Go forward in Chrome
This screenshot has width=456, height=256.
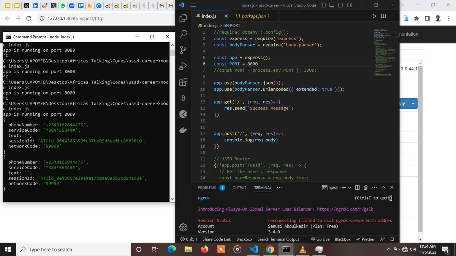[x=18, y=18]
